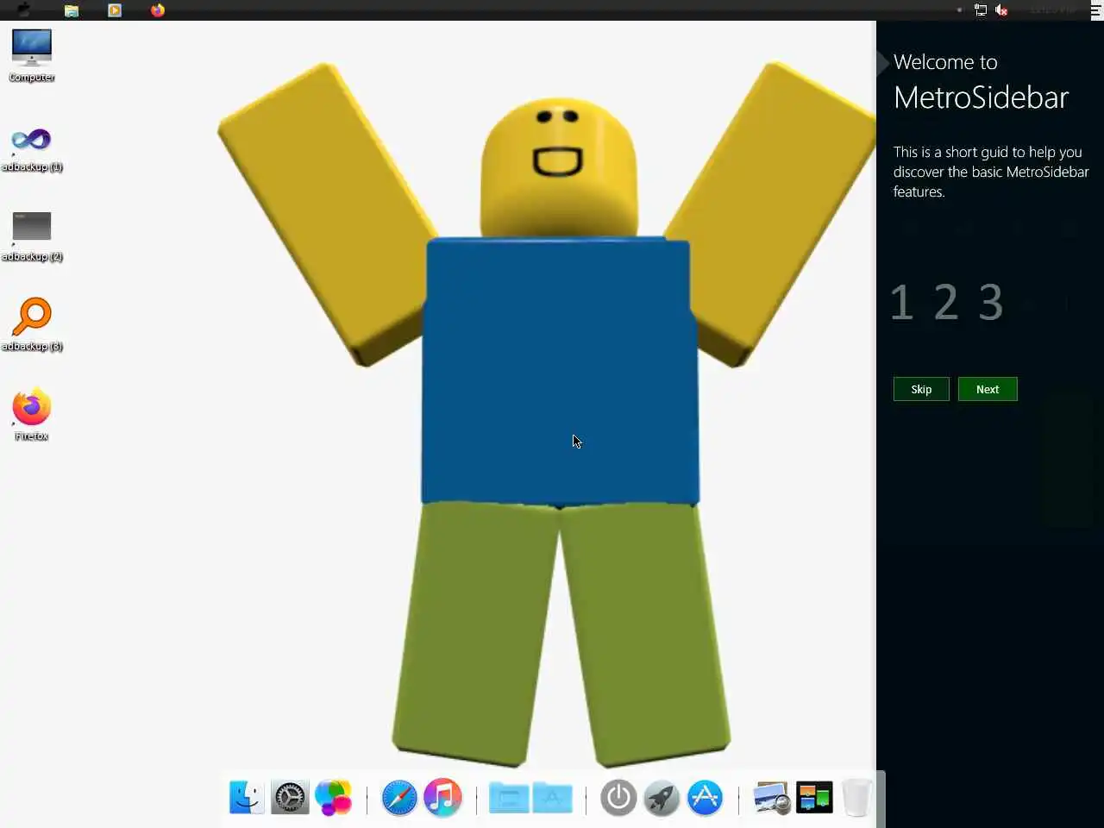The width and height of the screenshot is (1104, 828).
Task: Click Next in MetroSidebar welcome
Action: (x=988, y=389)
